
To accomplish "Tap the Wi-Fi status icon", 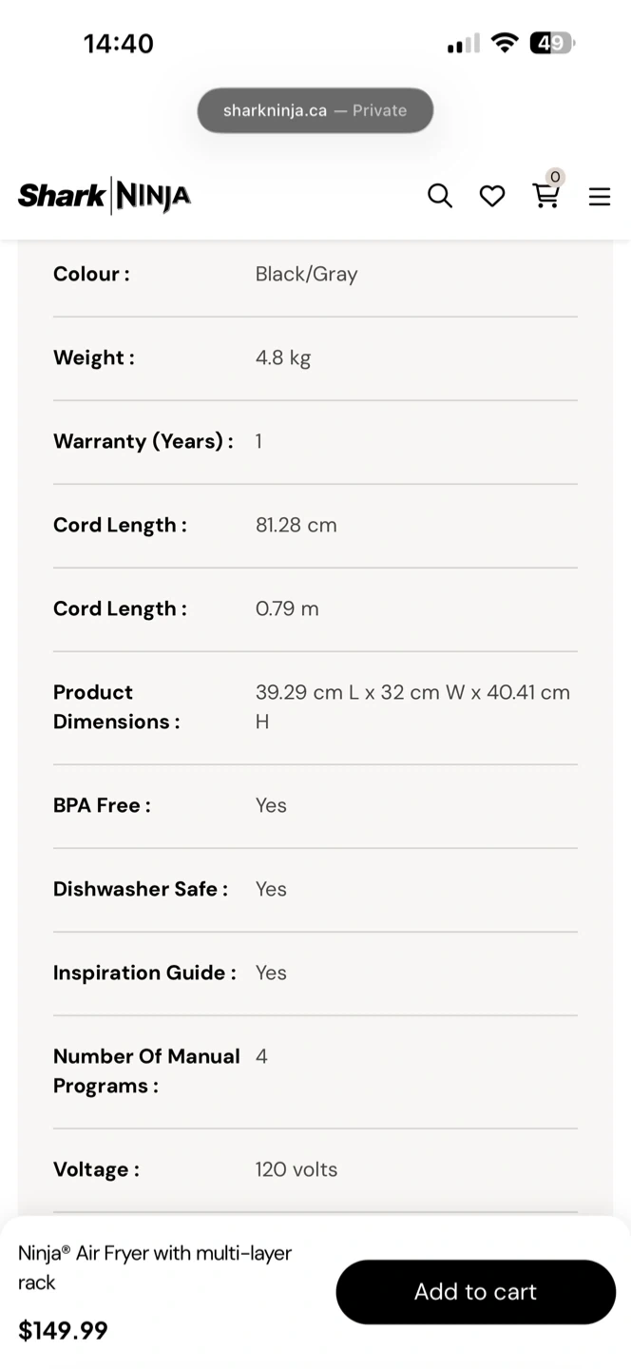I will pos(505,43).
